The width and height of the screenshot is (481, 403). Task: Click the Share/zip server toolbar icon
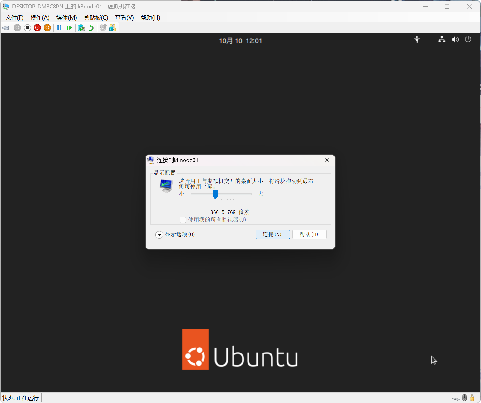point(113,28)
